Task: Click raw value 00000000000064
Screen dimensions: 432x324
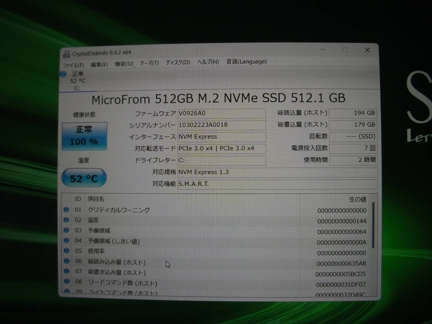Action: click(342, 231)
